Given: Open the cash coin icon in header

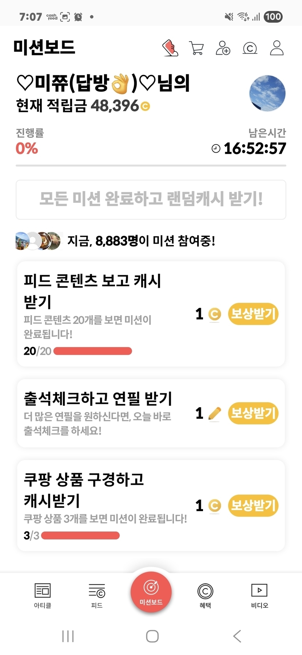Looking at the screenshot, I should (250, 48).
